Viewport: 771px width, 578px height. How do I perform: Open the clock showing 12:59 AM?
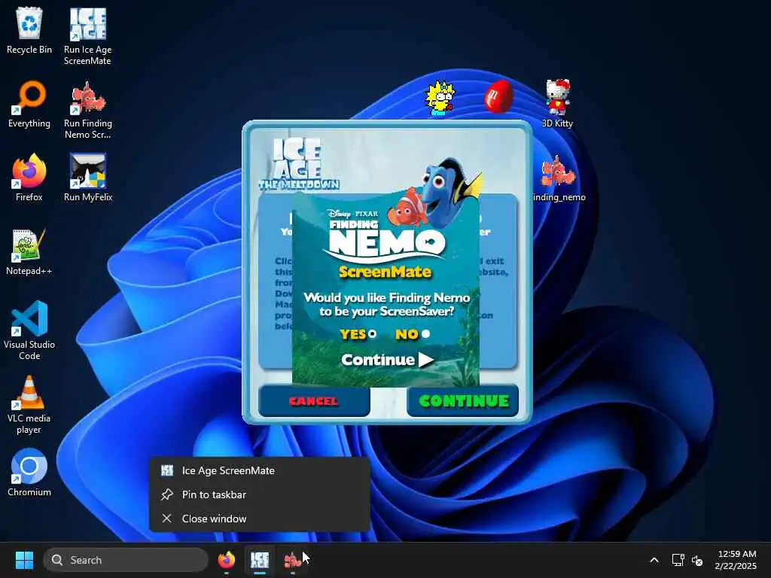[736, 560]
